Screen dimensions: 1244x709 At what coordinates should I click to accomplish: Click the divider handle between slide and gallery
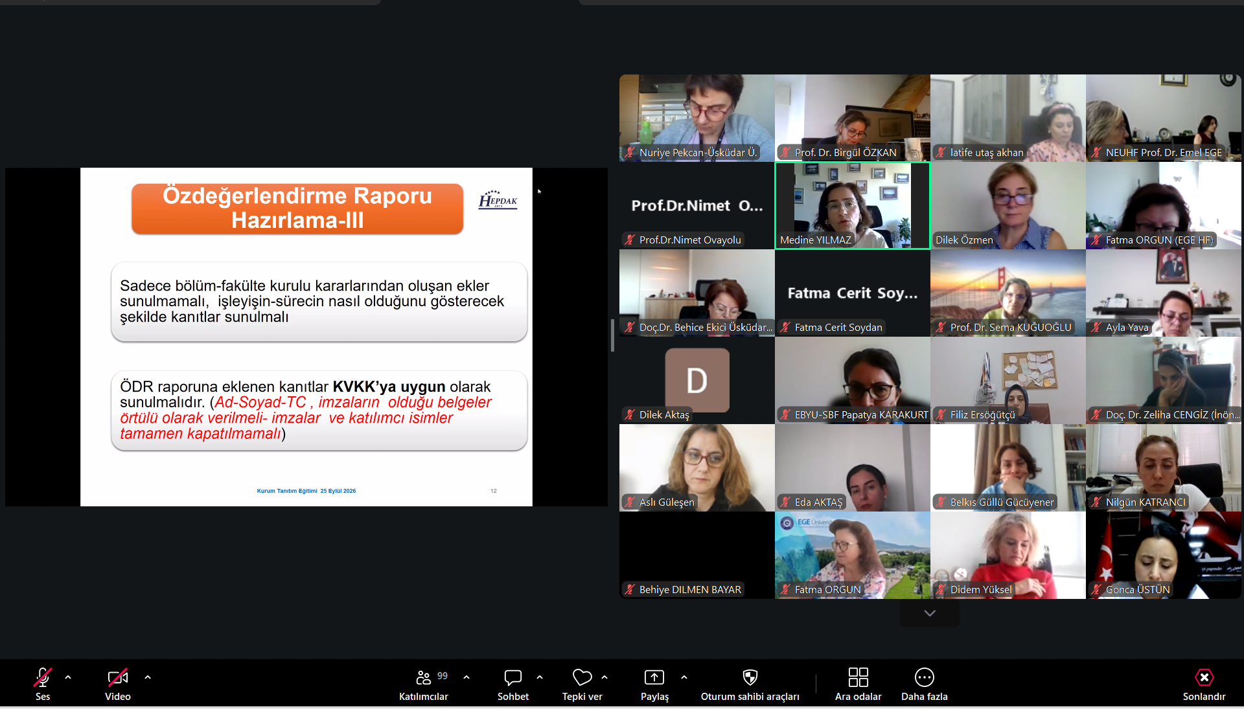(x=612, y=335)
